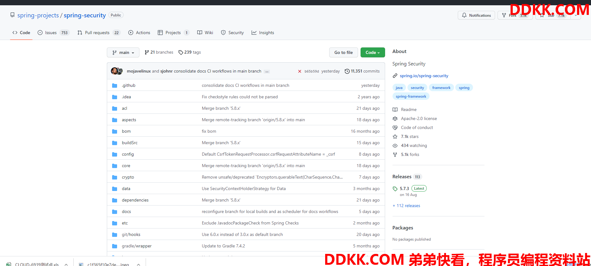This screenshot has width=591, height=266.
Task: Open the Star list dropdown arrow
Action: click(576, 15)
